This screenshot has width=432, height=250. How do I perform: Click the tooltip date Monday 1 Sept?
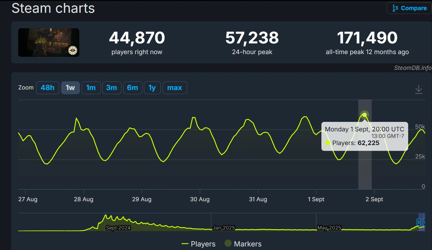tap(347, 129)
